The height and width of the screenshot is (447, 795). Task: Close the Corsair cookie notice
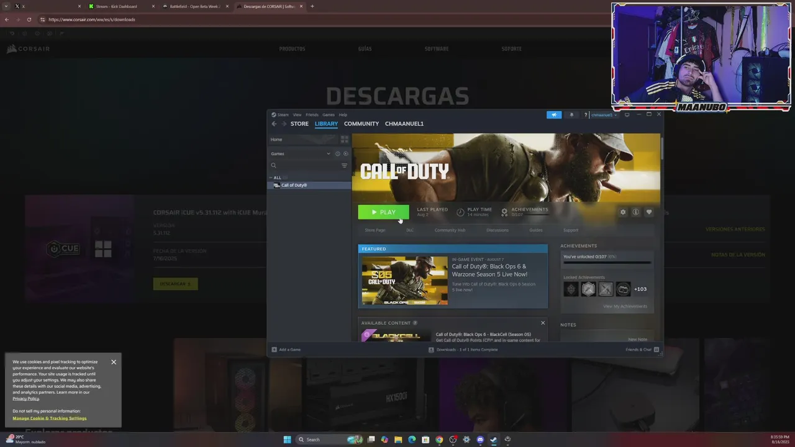pyautogui.click(x=114, y=362)
